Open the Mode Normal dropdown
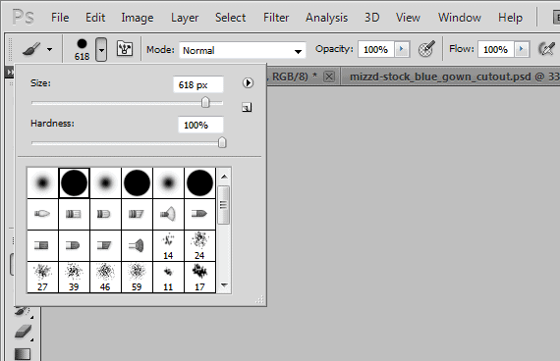 [x=243, y=50]
